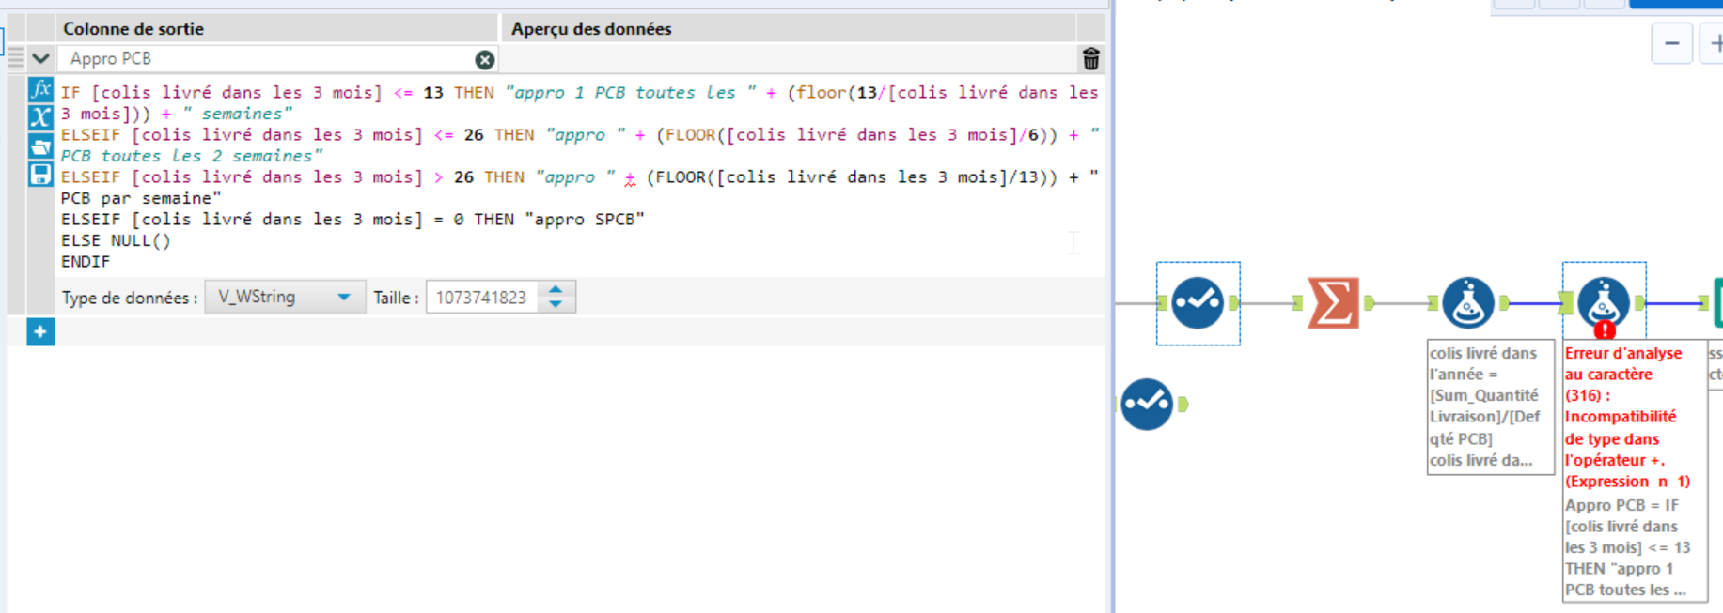Select the upper Select tool on canvas

point(1198,302)
